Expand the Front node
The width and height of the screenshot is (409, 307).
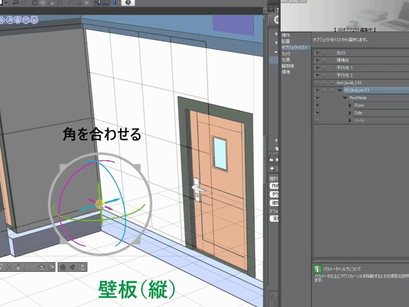[x=350, y=106]
